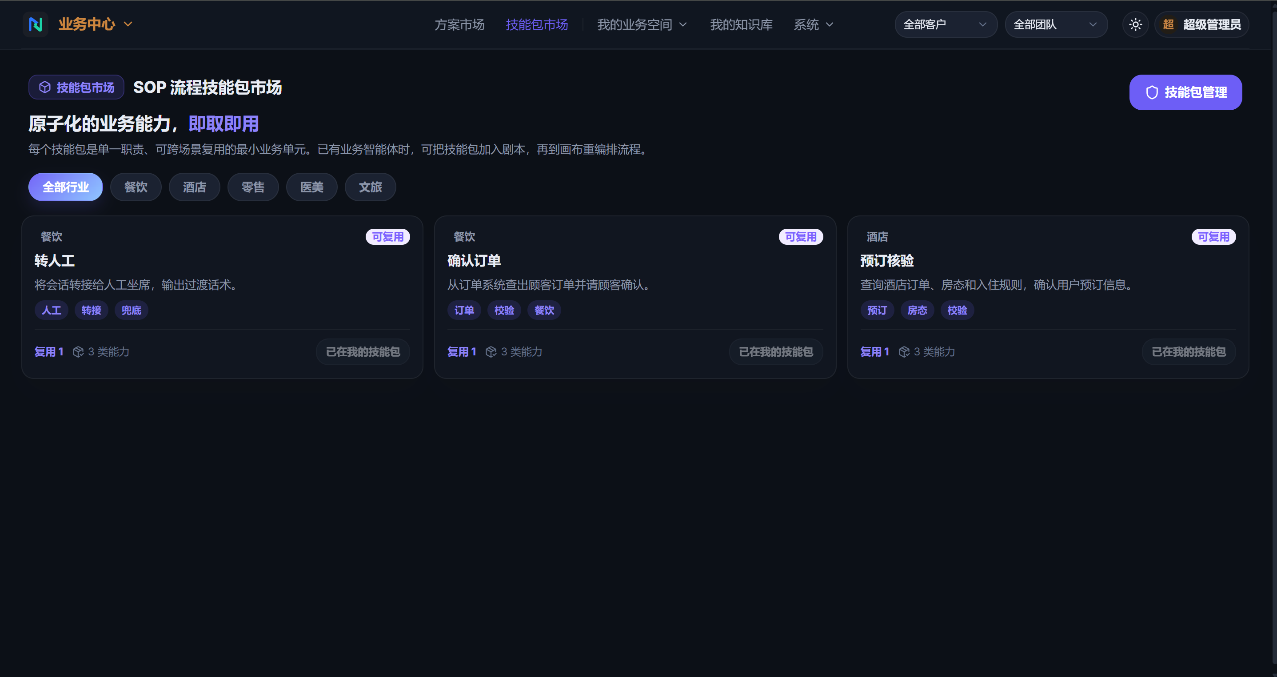The image size is (1277, 677).
Task: Click the 超 avatar badge icon
Action: (x=1169, y=24)
